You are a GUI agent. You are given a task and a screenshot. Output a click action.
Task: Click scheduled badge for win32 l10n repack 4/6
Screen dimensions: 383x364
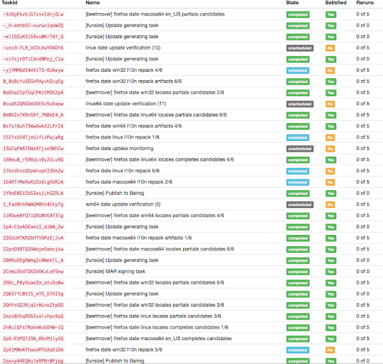[298, 71]
